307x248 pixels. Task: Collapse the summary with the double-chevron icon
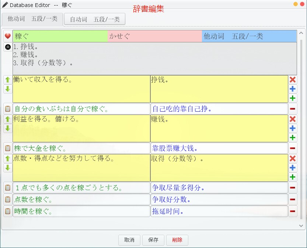(8, 47)
